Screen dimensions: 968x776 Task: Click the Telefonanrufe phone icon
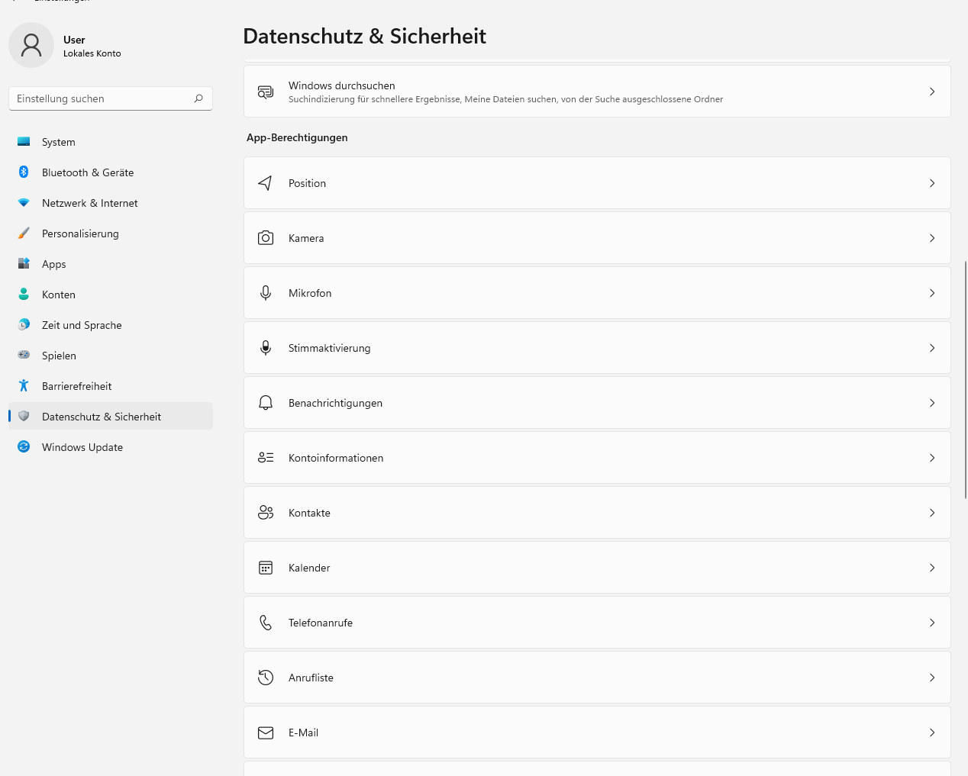(266, 623)
